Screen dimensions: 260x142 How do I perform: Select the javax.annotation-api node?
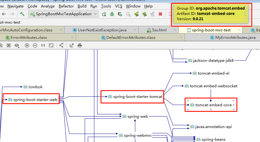click(x=211, y=127)
